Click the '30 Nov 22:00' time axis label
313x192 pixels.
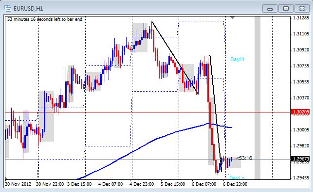[50, 184]
